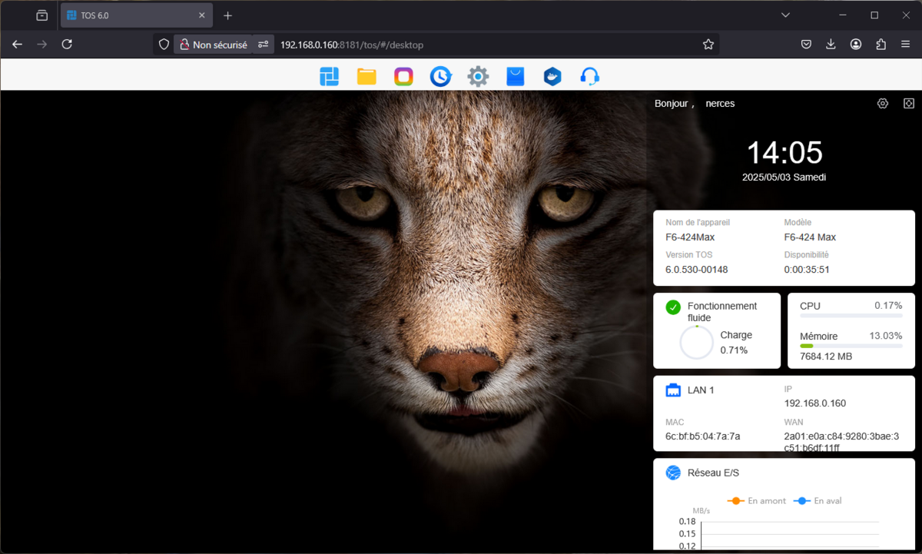The image size is (922, 554).
Task: Click the Réseau E/S heading
Action: 713,473
